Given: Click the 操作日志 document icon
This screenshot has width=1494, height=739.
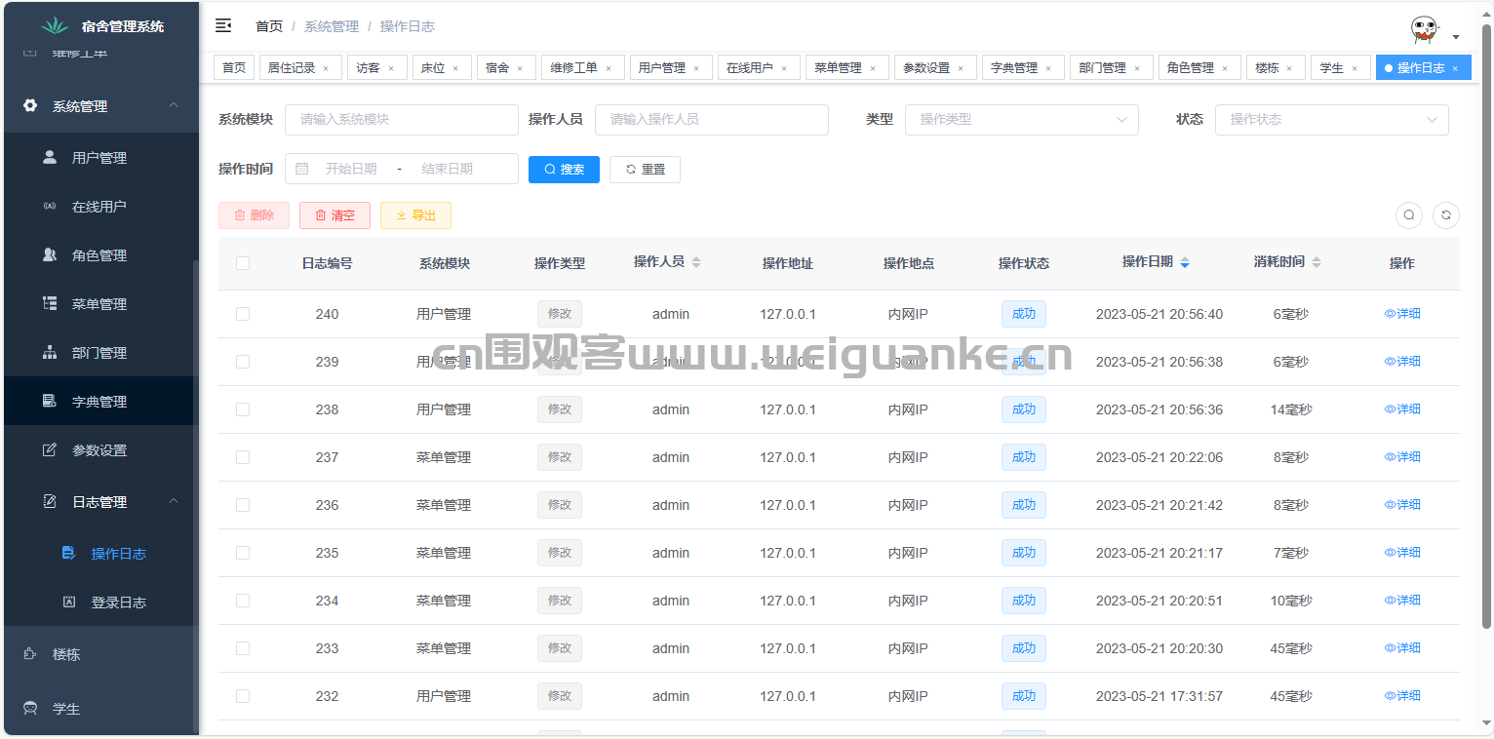Looking at the screenshot, I should pos(68,553).
